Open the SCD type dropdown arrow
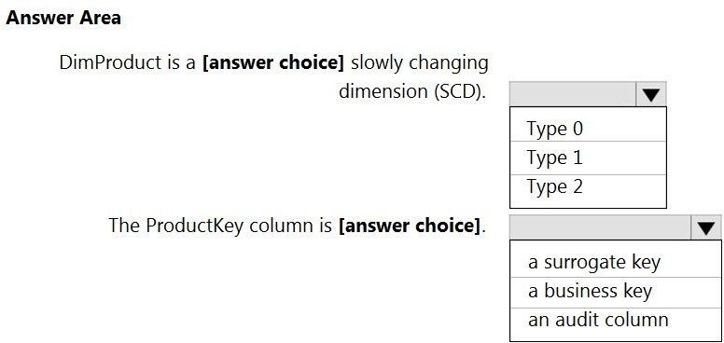 click(650, 94)
